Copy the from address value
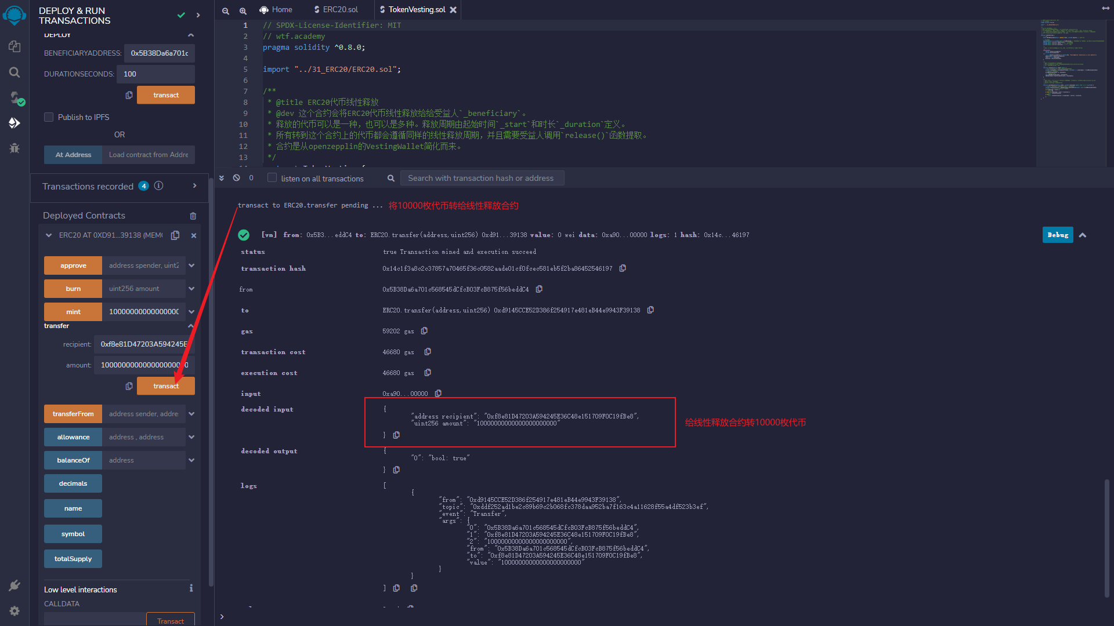Viewport: 1114px width, 626px height. [539, 289]
